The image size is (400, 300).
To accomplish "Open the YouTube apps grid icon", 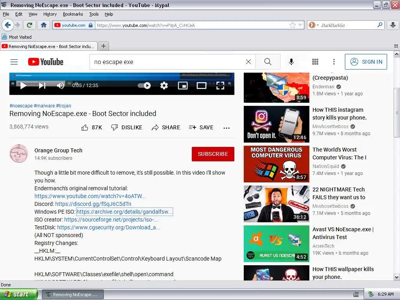I will coord(315,62).
